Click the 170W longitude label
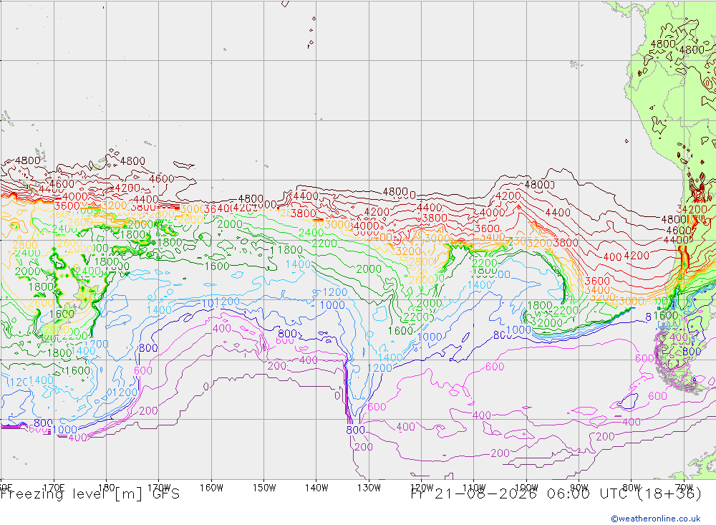Screen dimensions: 716x525 (x=159, y=487)
